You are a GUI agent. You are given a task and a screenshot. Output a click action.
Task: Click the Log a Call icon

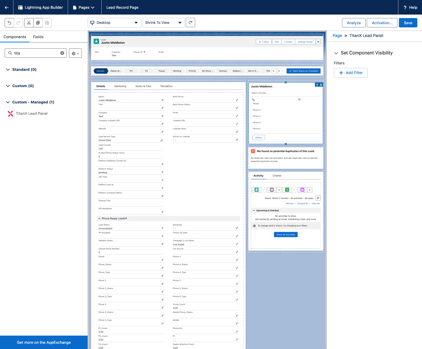pyautogui.click(x=256, y=190)
